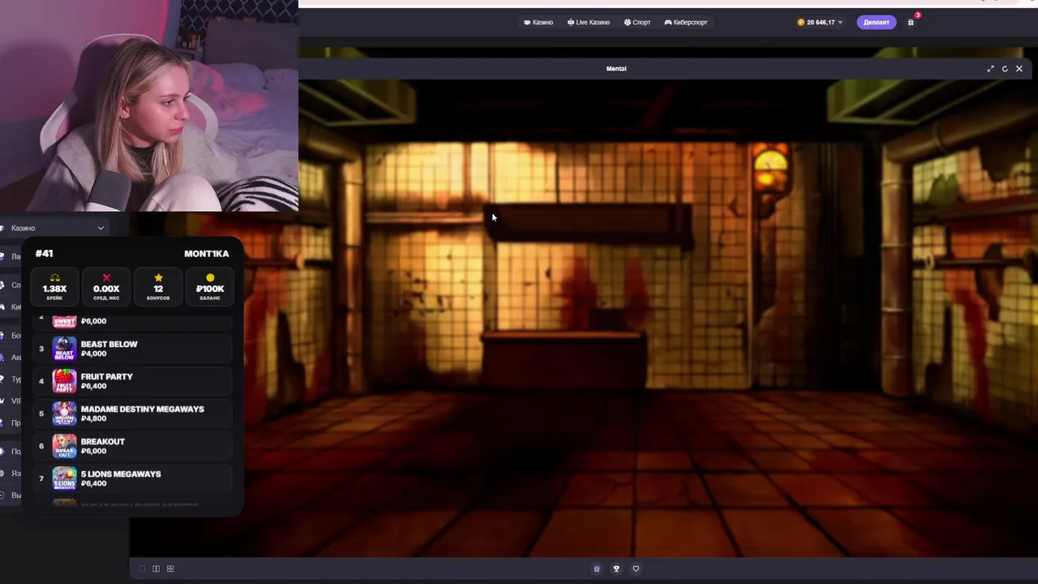Add game to favorites with heart icon
Image resolution: width=1038 pixels, height=584 pixels.
coord(636,569)
